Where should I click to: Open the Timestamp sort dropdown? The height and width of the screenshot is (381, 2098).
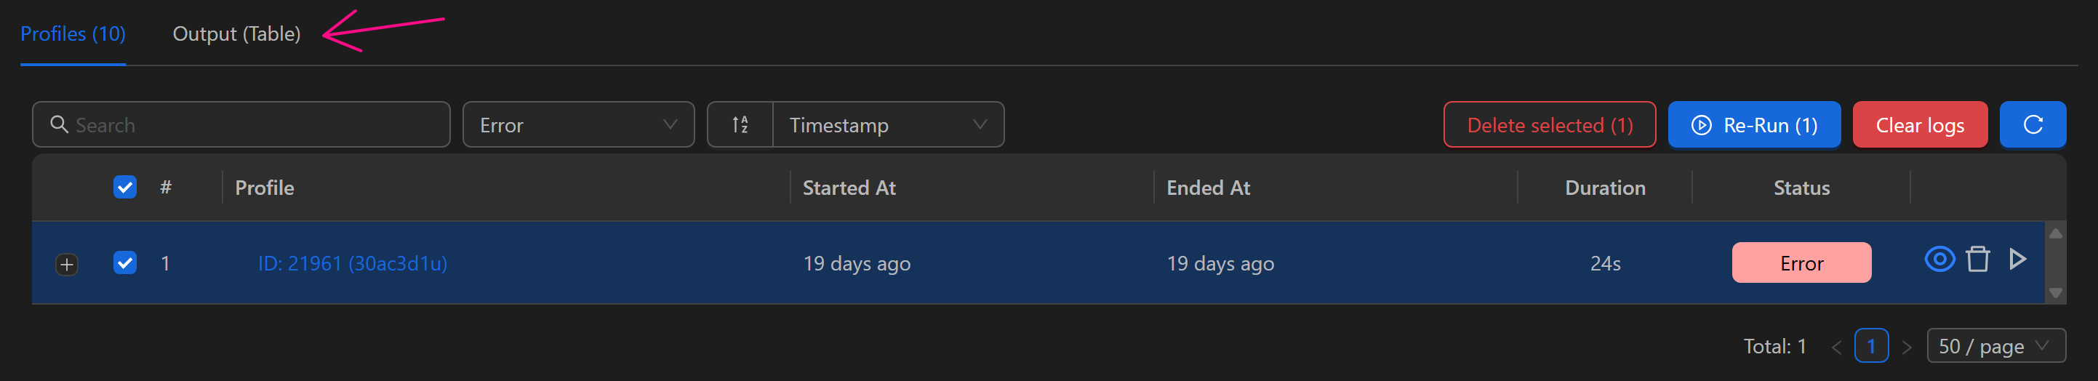click(x=888, y=124)
